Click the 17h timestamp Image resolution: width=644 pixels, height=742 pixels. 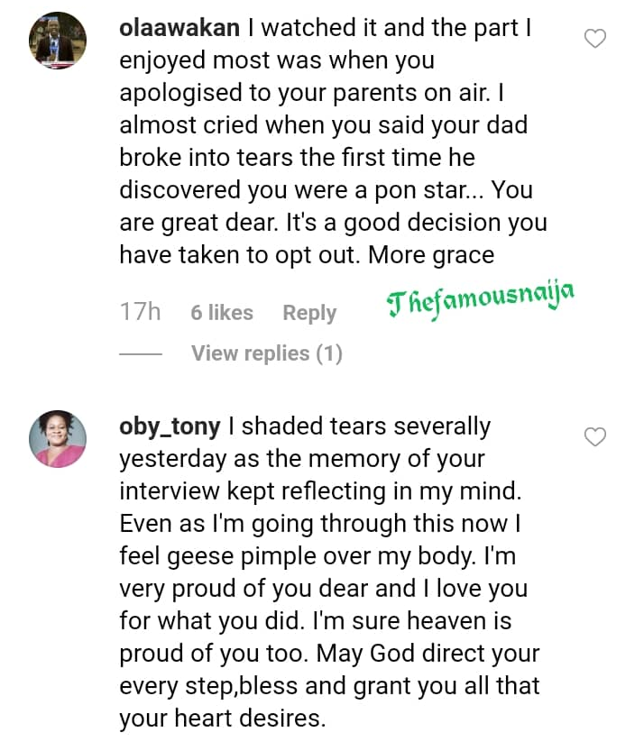[140, 312]
